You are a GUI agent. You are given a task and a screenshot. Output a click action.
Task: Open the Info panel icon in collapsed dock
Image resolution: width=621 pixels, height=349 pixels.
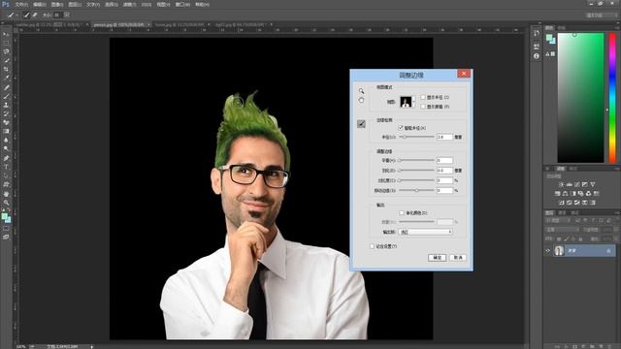(x=536, y=56)
